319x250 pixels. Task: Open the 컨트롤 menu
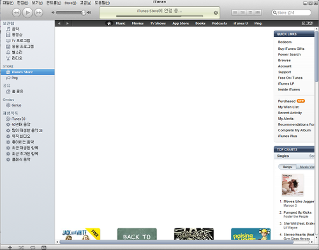click(x=54, y=3)
